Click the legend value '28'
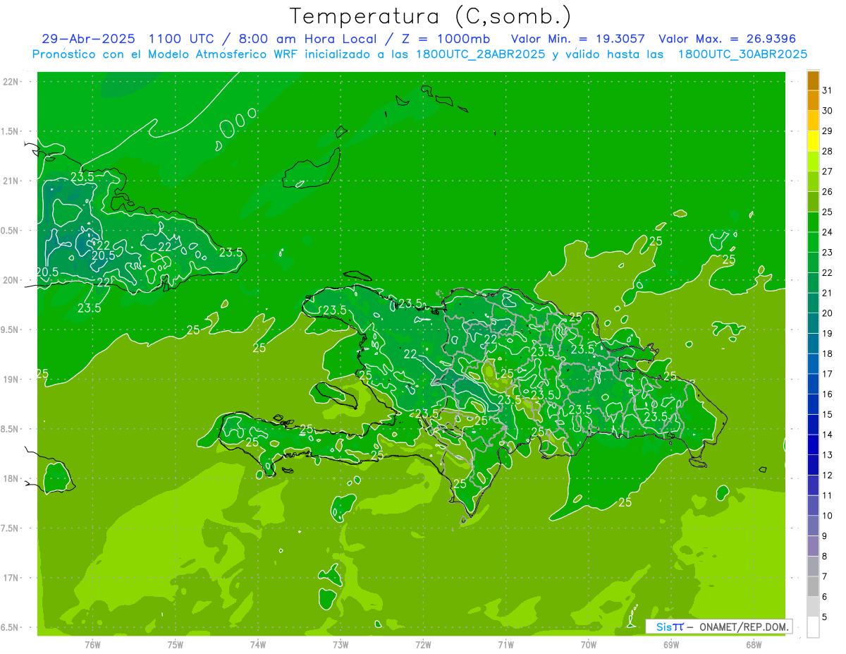 827,151
